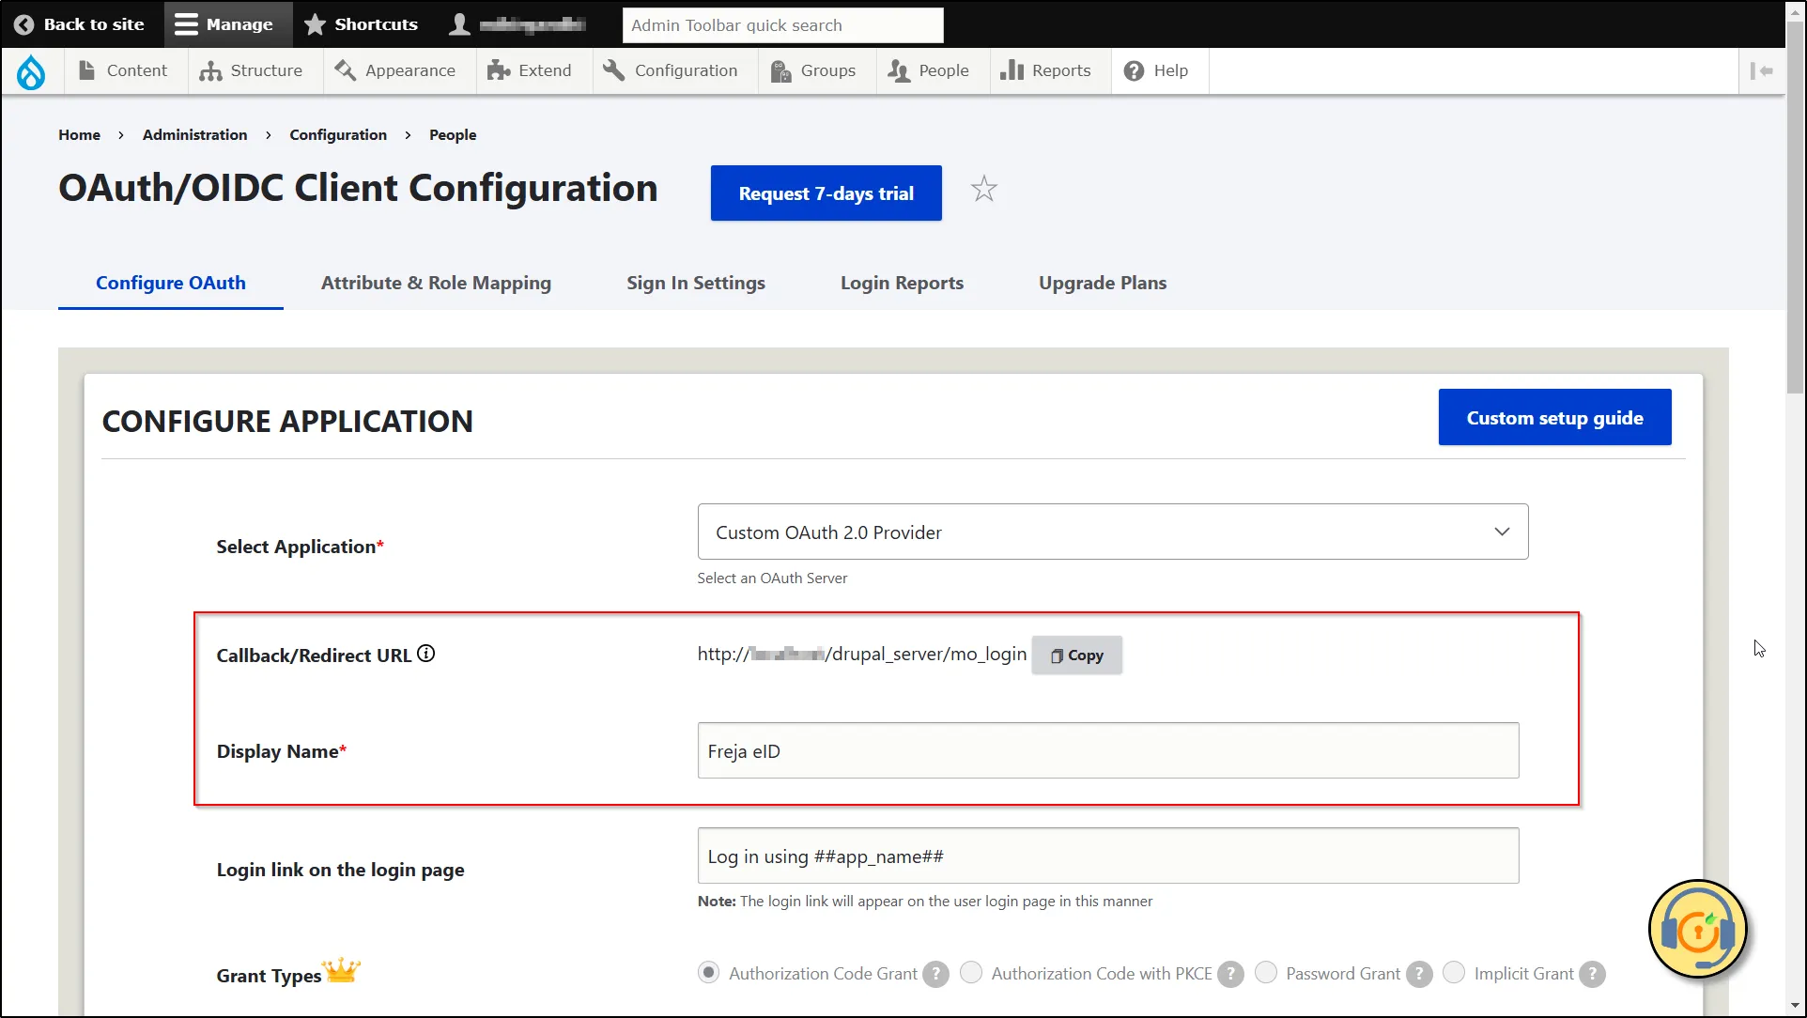Click Request 7-days trial button
The image size is (1807, 1018).
pyautogui.click(x=826, y=193)
